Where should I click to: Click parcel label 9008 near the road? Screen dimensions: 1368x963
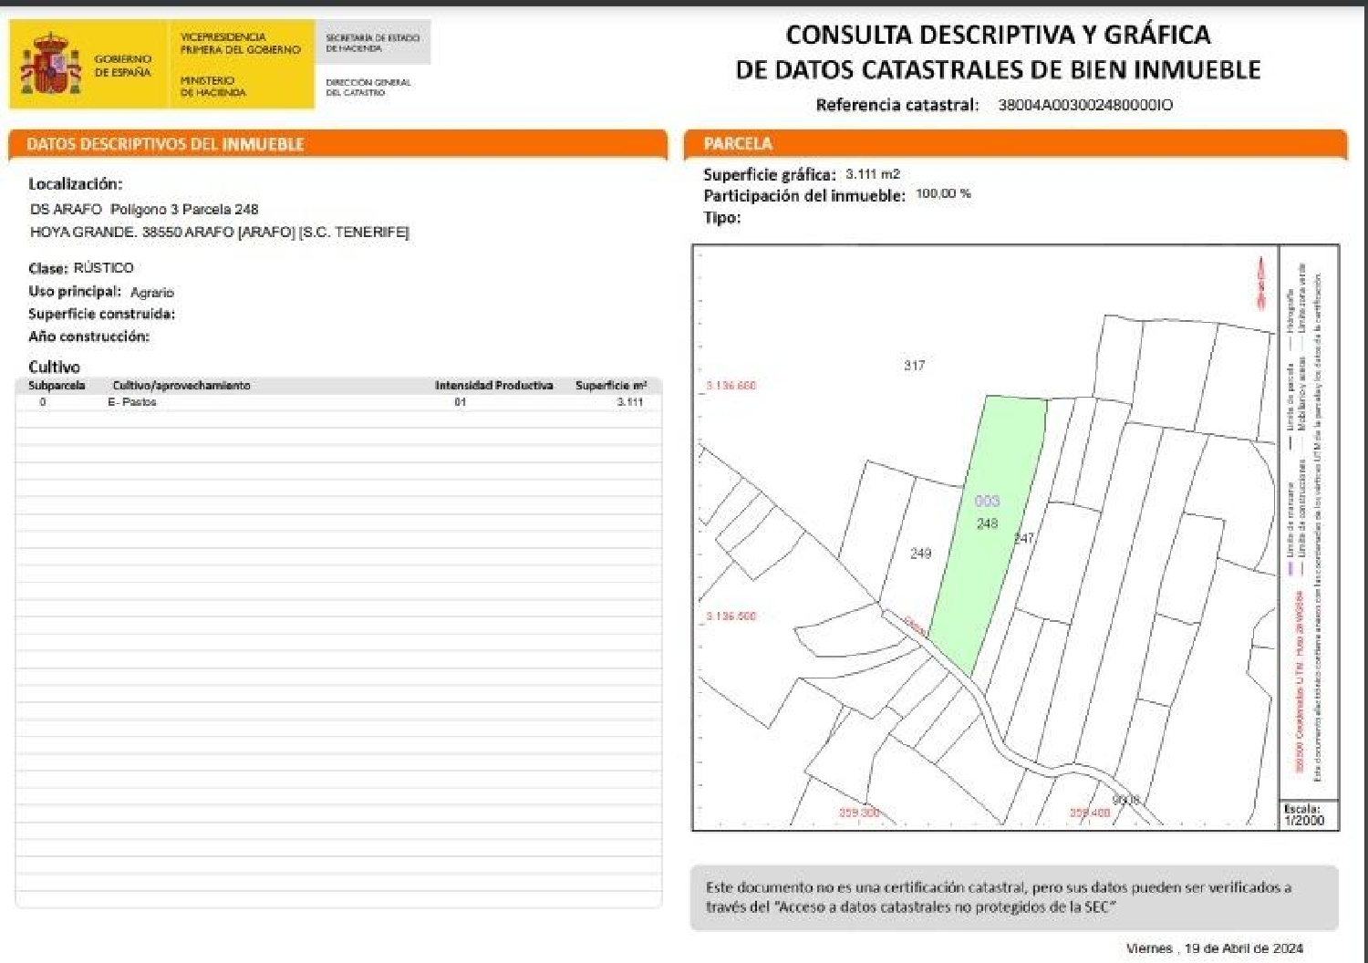tap(1126, 800)
